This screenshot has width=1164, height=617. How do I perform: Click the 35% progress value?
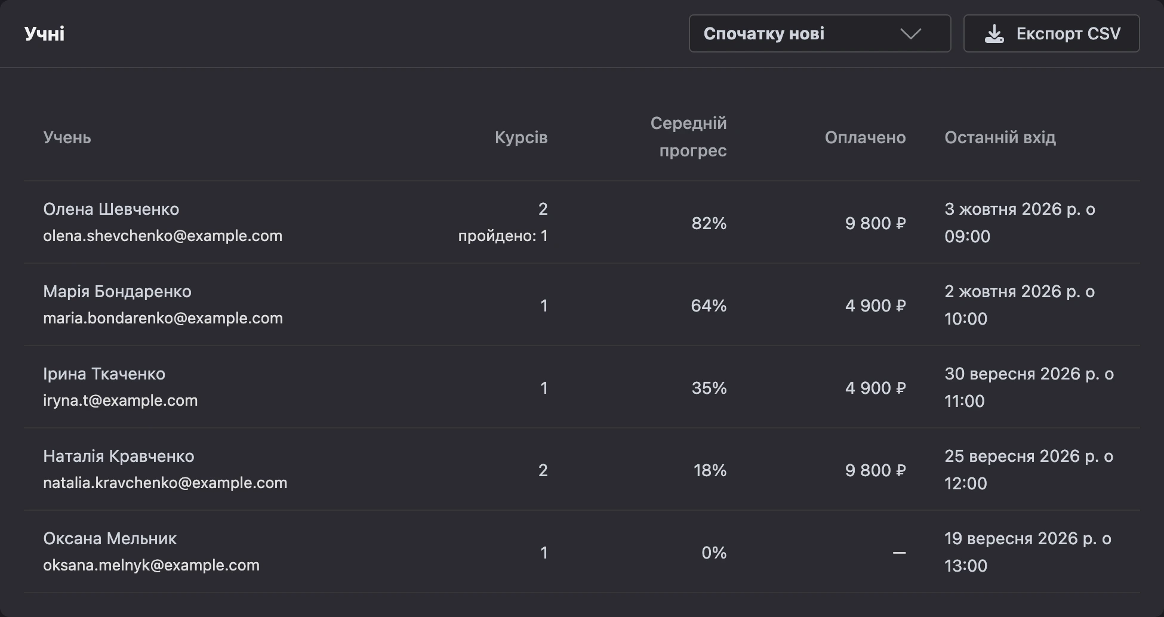click(709, 388)
